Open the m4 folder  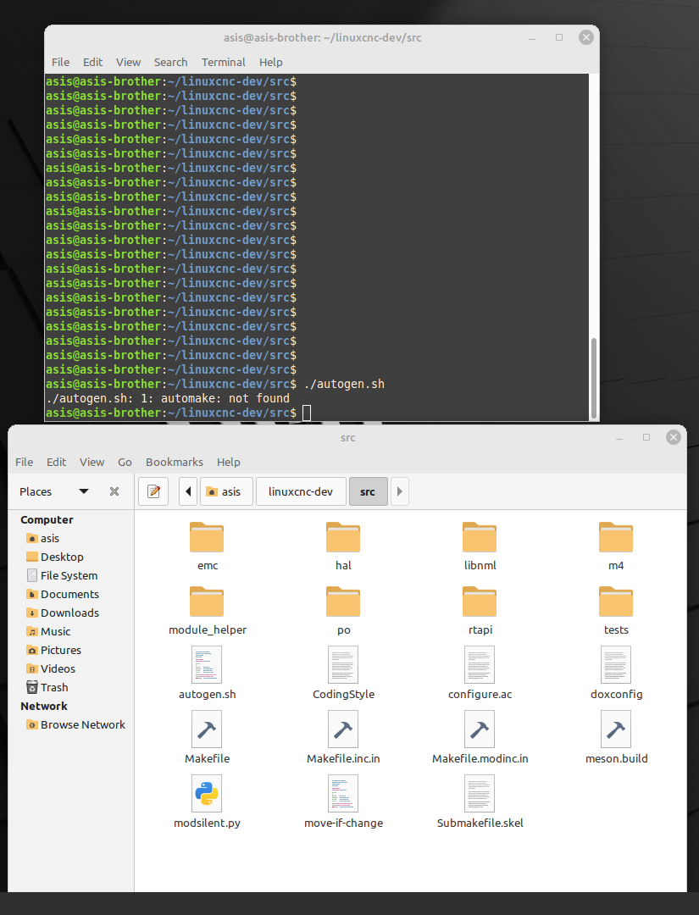(x=616, y=537)
